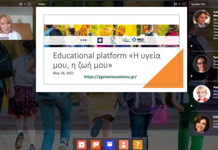Expand the second speaker's bio arrow
The width and height of the screenshot is (218, 150).
[192, 76]
